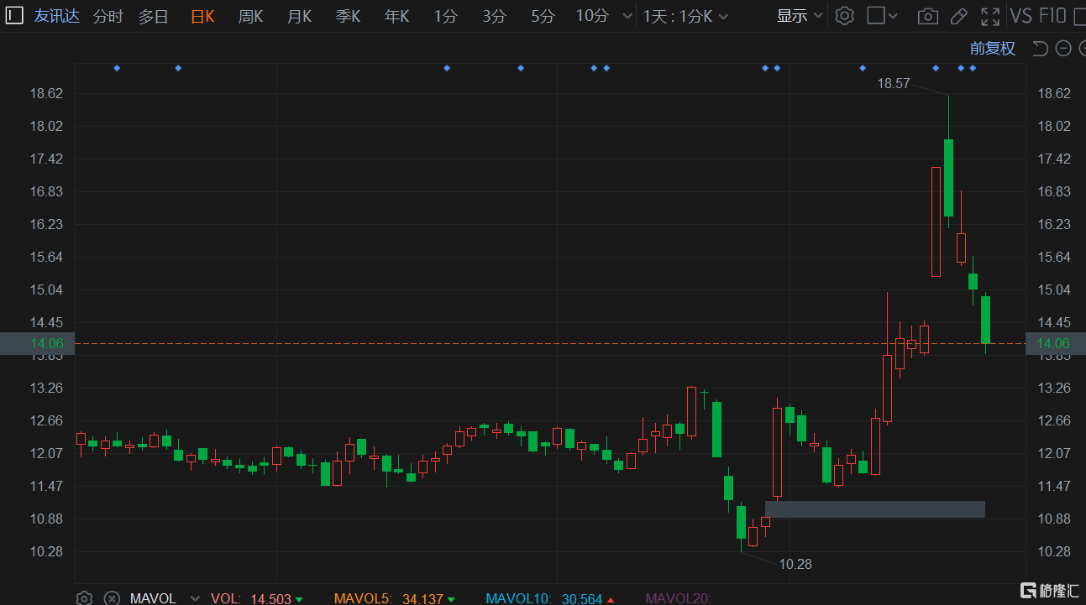
Task: Select the 日K daily candlestick tab
Action: pos(202,16)
